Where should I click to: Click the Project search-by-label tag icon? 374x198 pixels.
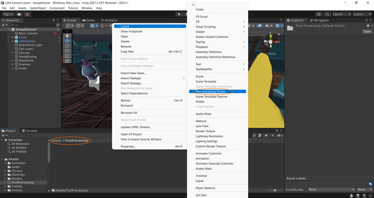pyautogui.click(x=266, y=136)
